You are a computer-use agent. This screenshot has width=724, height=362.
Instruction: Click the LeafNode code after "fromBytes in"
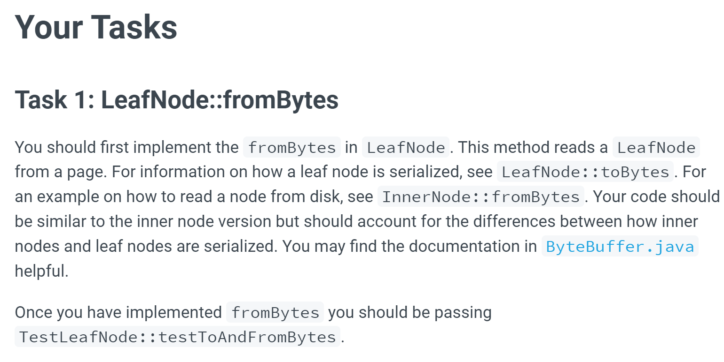[406, 148]
